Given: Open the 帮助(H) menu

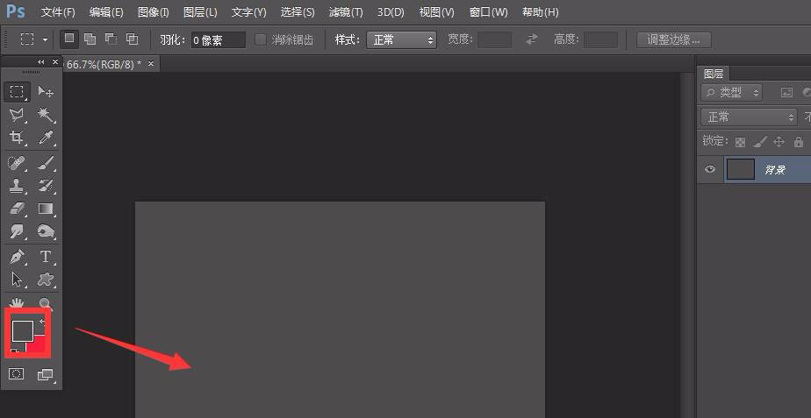Looking at the screenshot, I should point(540,12).
